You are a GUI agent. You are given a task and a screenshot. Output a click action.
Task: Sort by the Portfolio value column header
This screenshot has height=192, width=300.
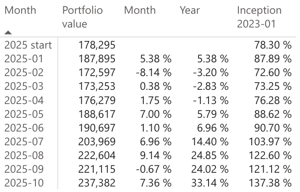tap(83, 16)
